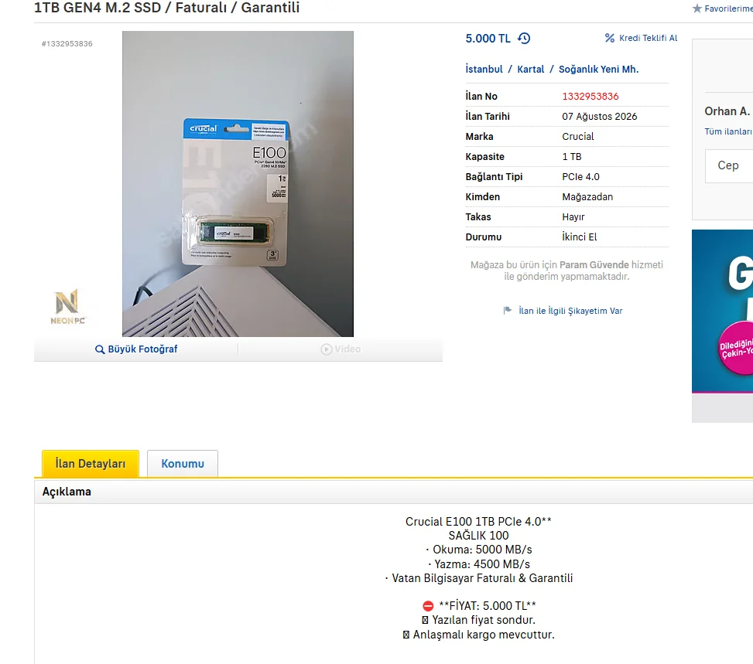Click the magnifier icon for Büyük Fotoğraf
Screen dimensions: 753x664
pyautogui.click(x=100, y=349)
